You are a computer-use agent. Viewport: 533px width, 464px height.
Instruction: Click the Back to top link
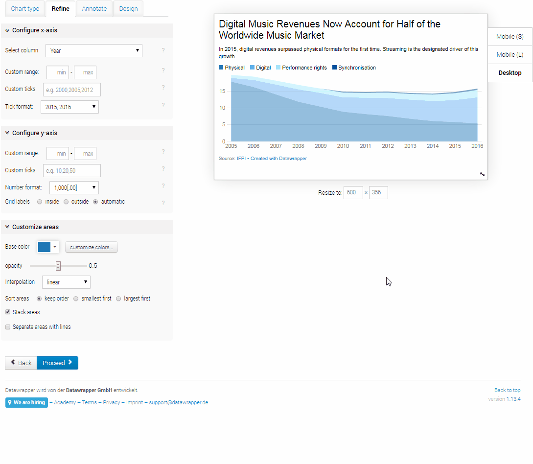pos(508,390)
